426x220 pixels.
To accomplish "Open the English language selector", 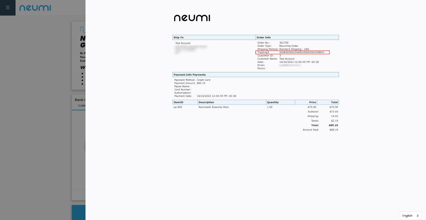I will click(x=407, y=216).
